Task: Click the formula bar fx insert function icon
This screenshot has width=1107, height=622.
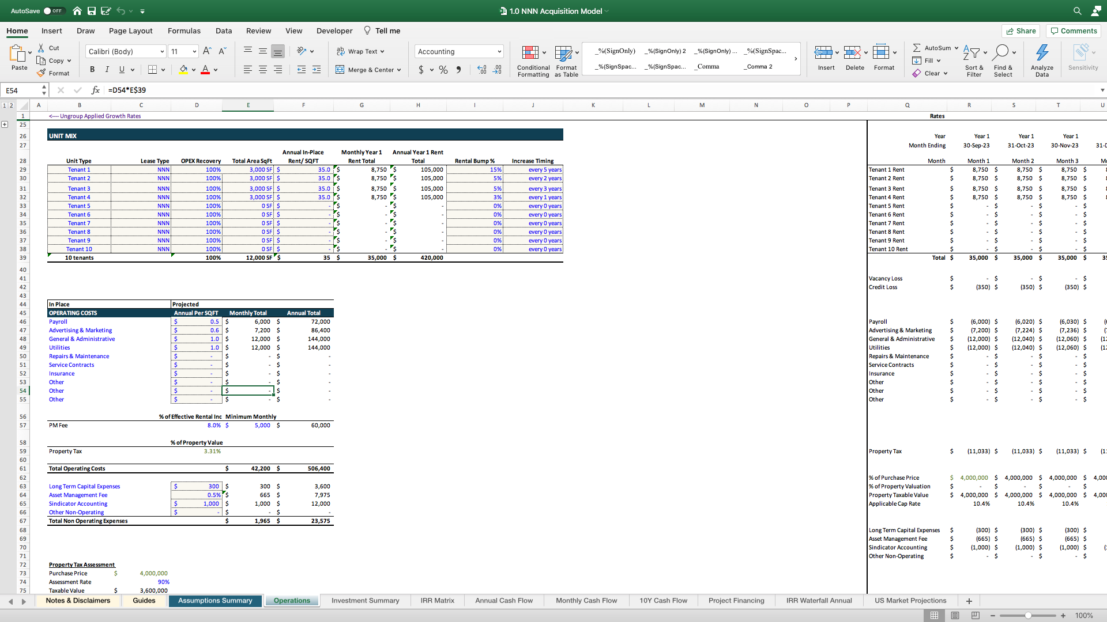Action: 96,90
